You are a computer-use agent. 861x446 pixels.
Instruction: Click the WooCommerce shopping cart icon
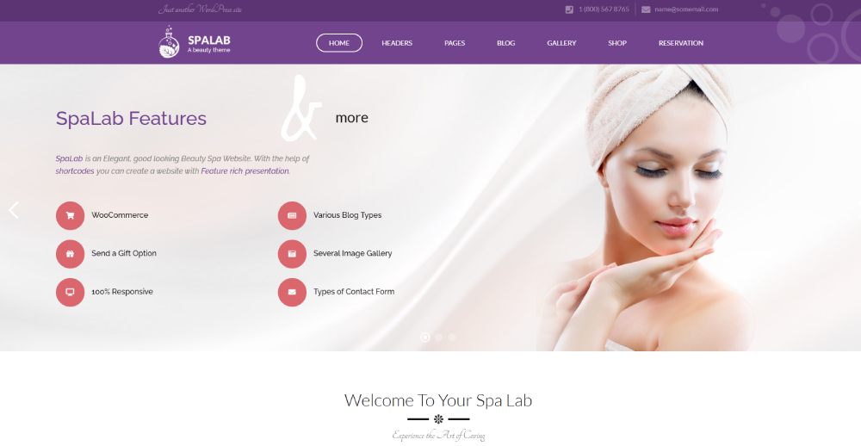71,215
